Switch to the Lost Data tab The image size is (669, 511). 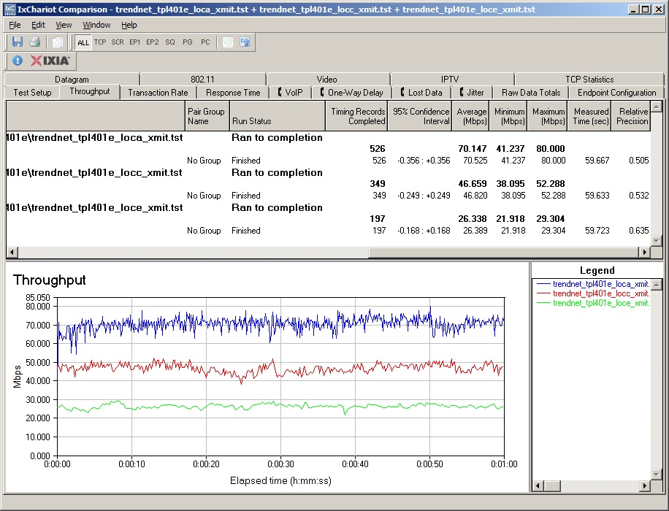click(421, 93)
